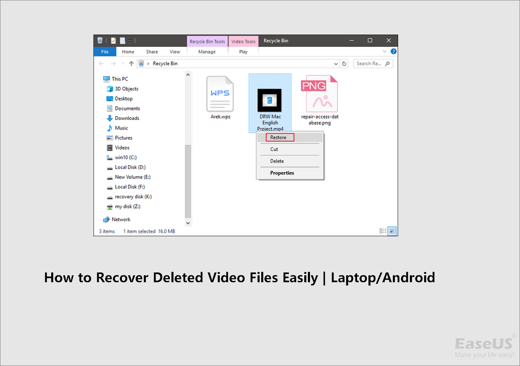Open the Customize Quick Access Toolbar dropdown

(130, 41)
